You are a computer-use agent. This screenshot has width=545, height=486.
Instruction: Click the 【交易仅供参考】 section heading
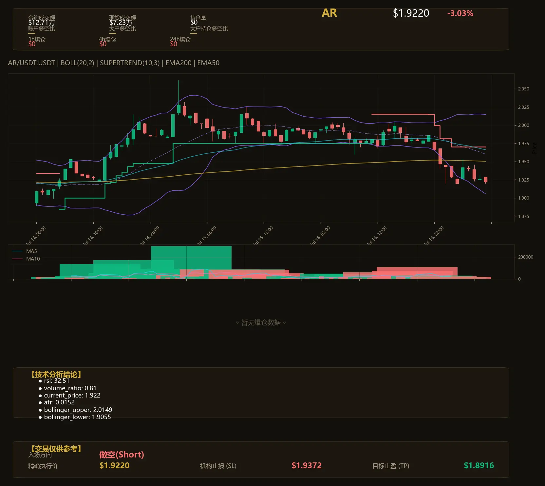coord(56,449)
